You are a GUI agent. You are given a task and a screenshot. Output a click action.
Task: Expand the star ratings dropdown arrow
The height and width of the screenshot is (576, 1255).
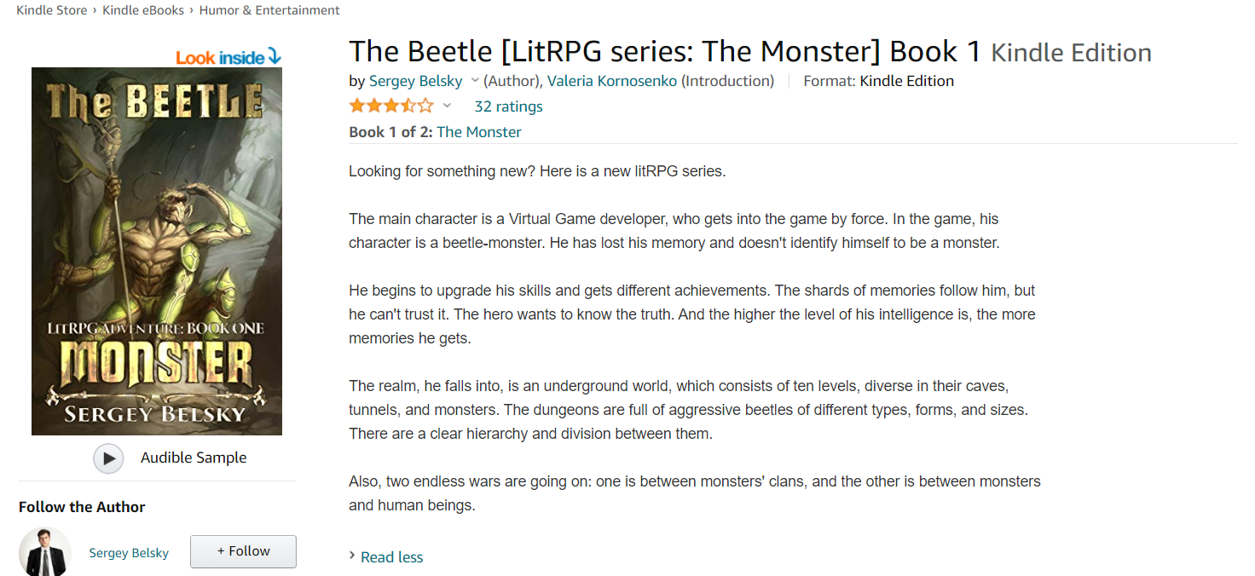(447, 107)
